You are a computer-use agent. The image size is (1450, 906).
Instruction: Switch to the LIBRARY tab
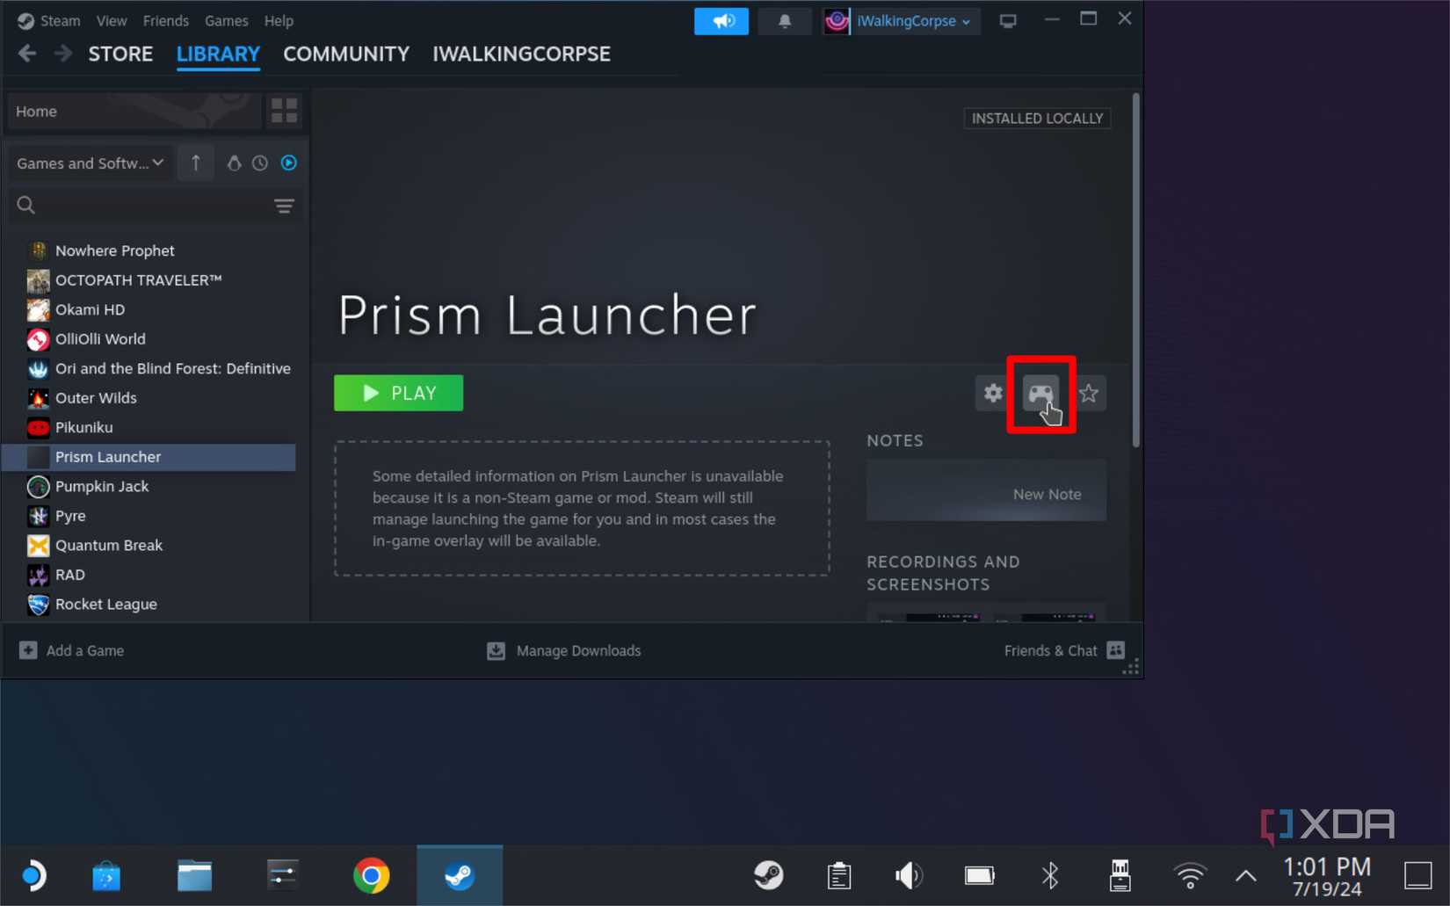point(218,54)
